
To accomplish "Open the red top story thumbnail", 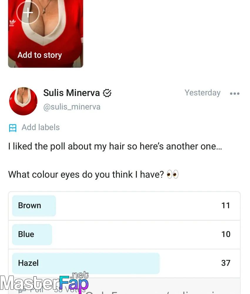I will [x=46, y=34].
